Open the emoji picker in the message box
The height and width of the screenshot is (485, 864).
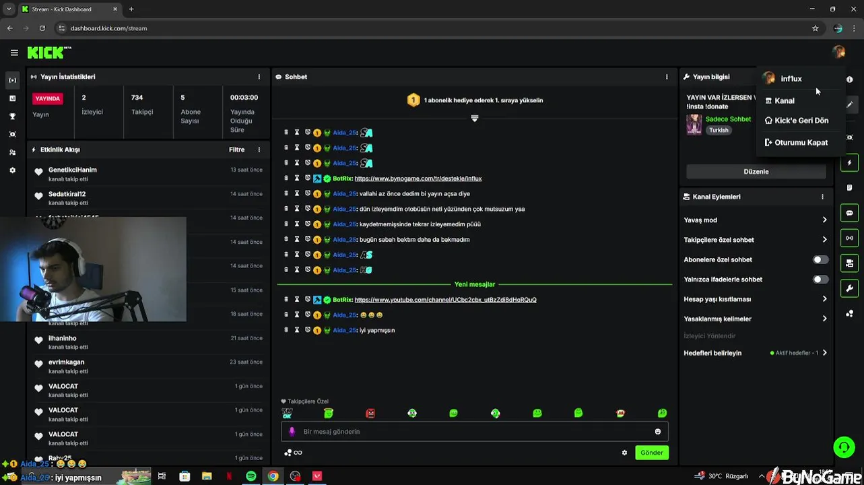(x=658, y=432)
